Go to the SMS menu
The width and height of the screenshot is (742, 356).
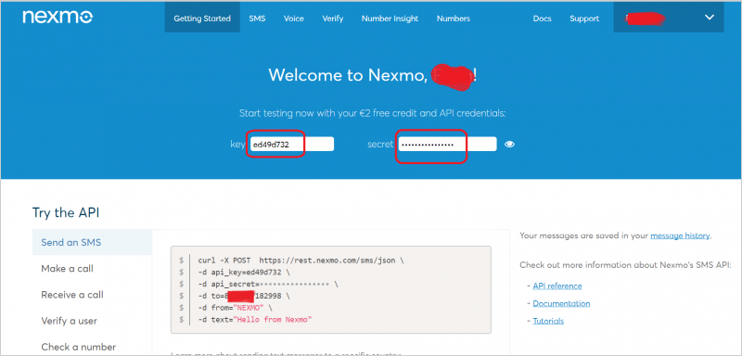[257, 19]
